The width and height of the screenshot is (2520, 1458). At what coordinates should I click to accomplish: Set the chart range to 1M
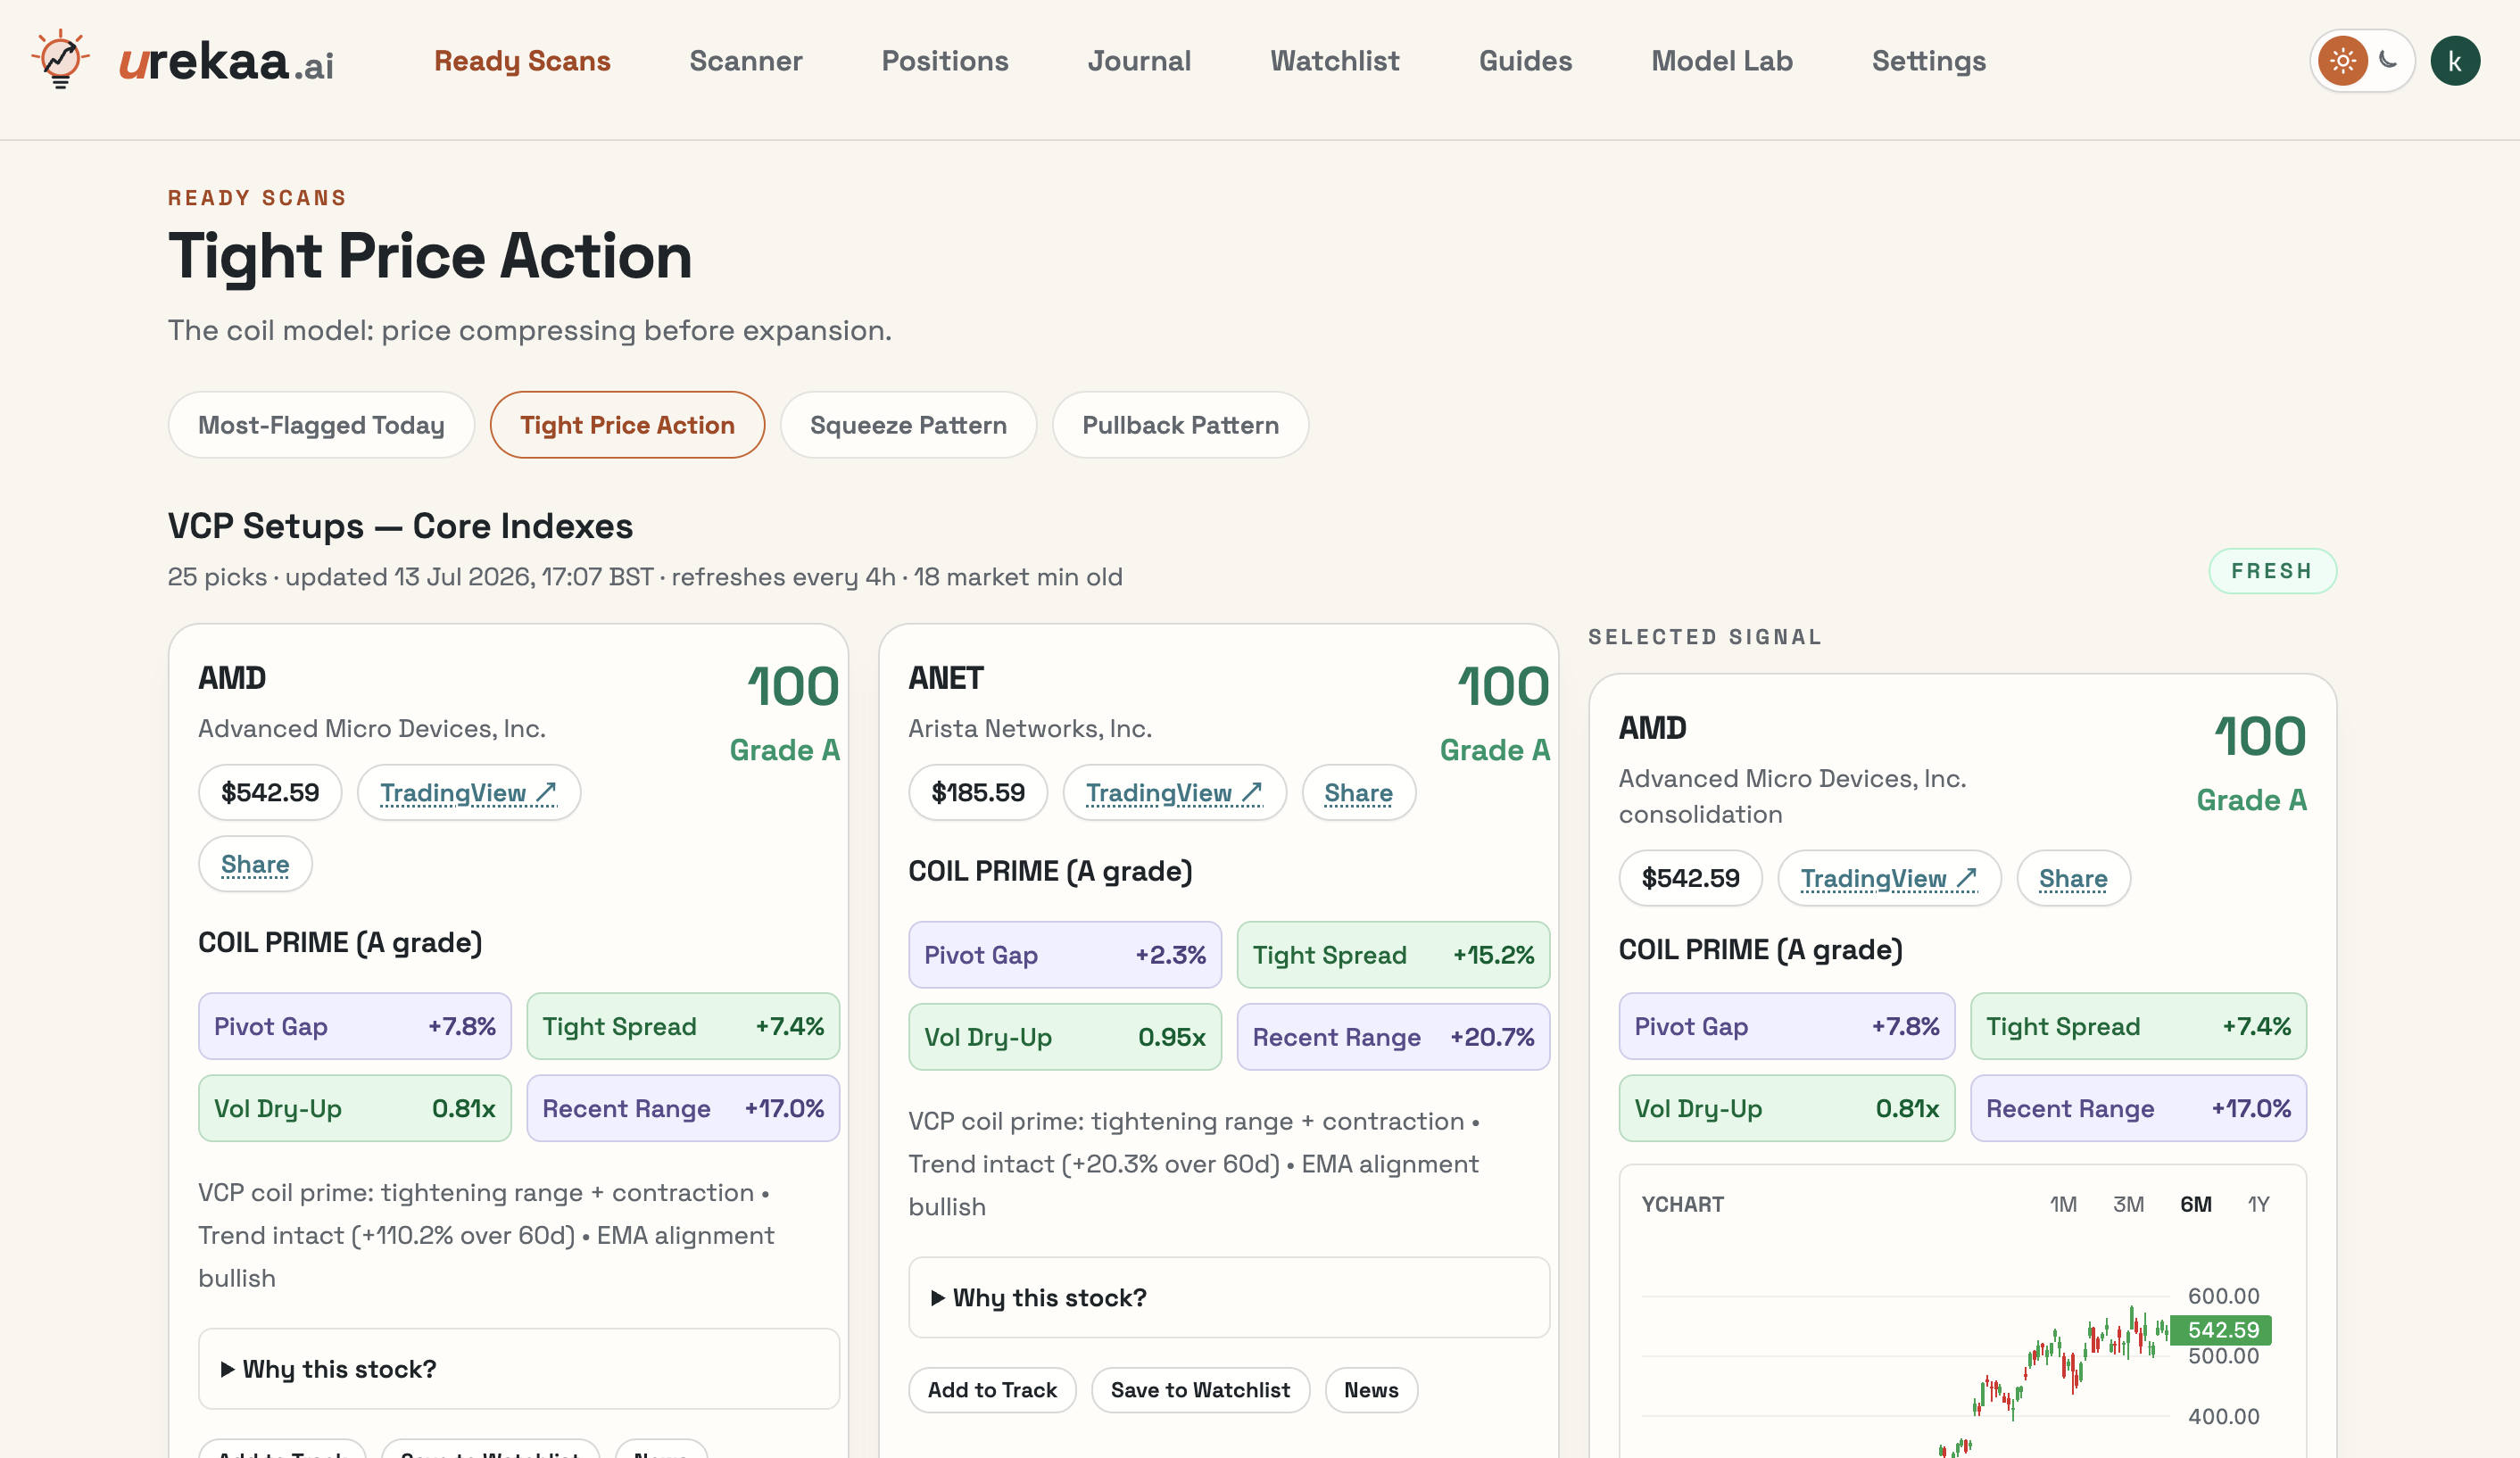[x=2063, y=1204]
